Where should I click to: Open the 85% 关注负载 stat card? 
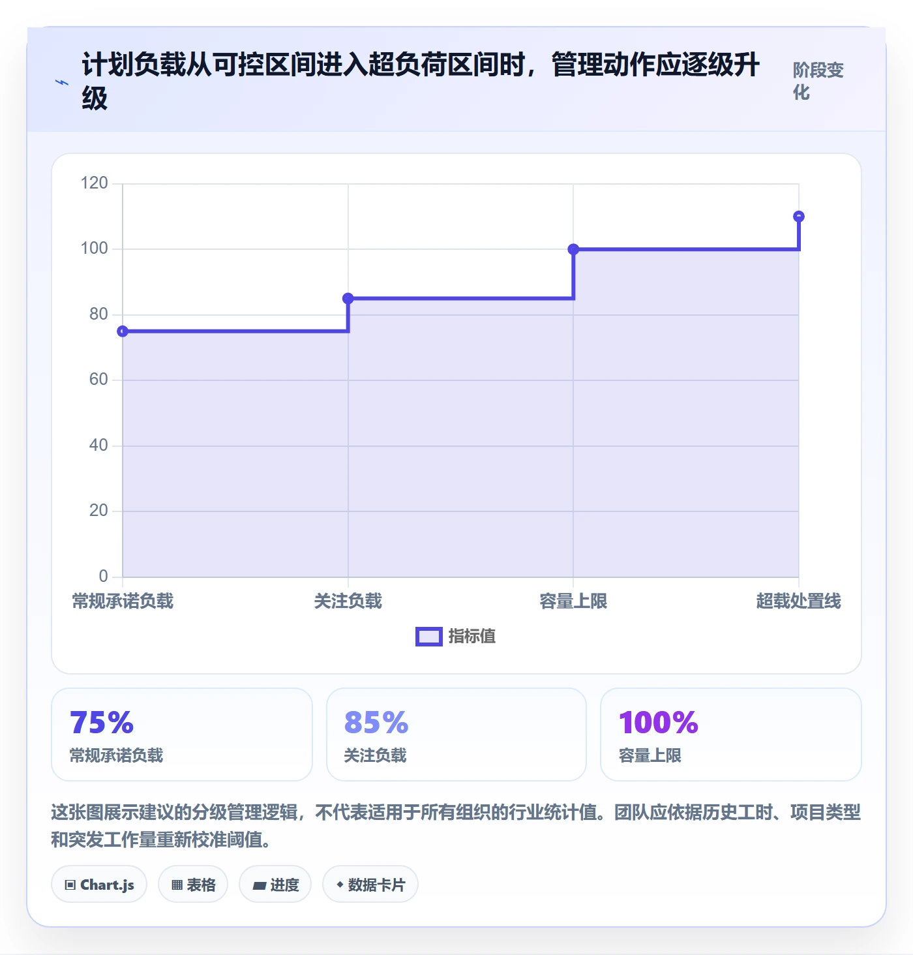click(456, 735)
